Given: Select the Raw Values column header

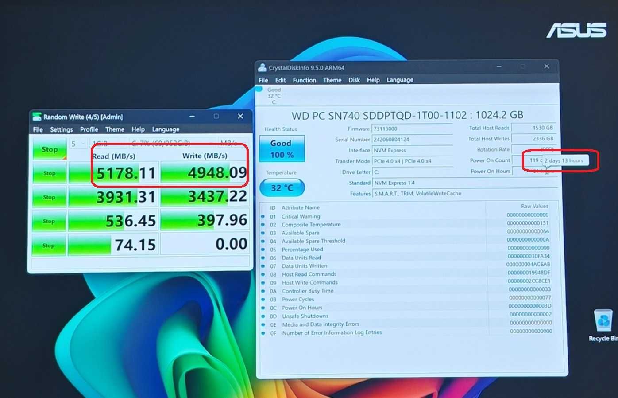Looking at the screenshot, I should (x=534, y=207).
